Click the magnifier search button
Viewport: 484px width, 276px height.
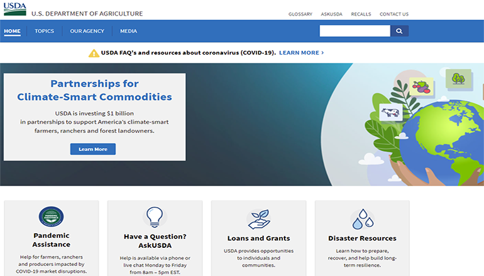399,31
